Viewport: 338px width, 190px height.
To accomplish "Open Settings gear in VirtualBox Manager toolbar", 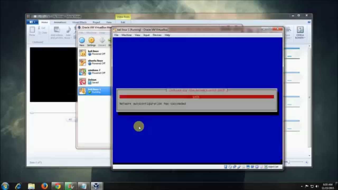I will [91, 41].
